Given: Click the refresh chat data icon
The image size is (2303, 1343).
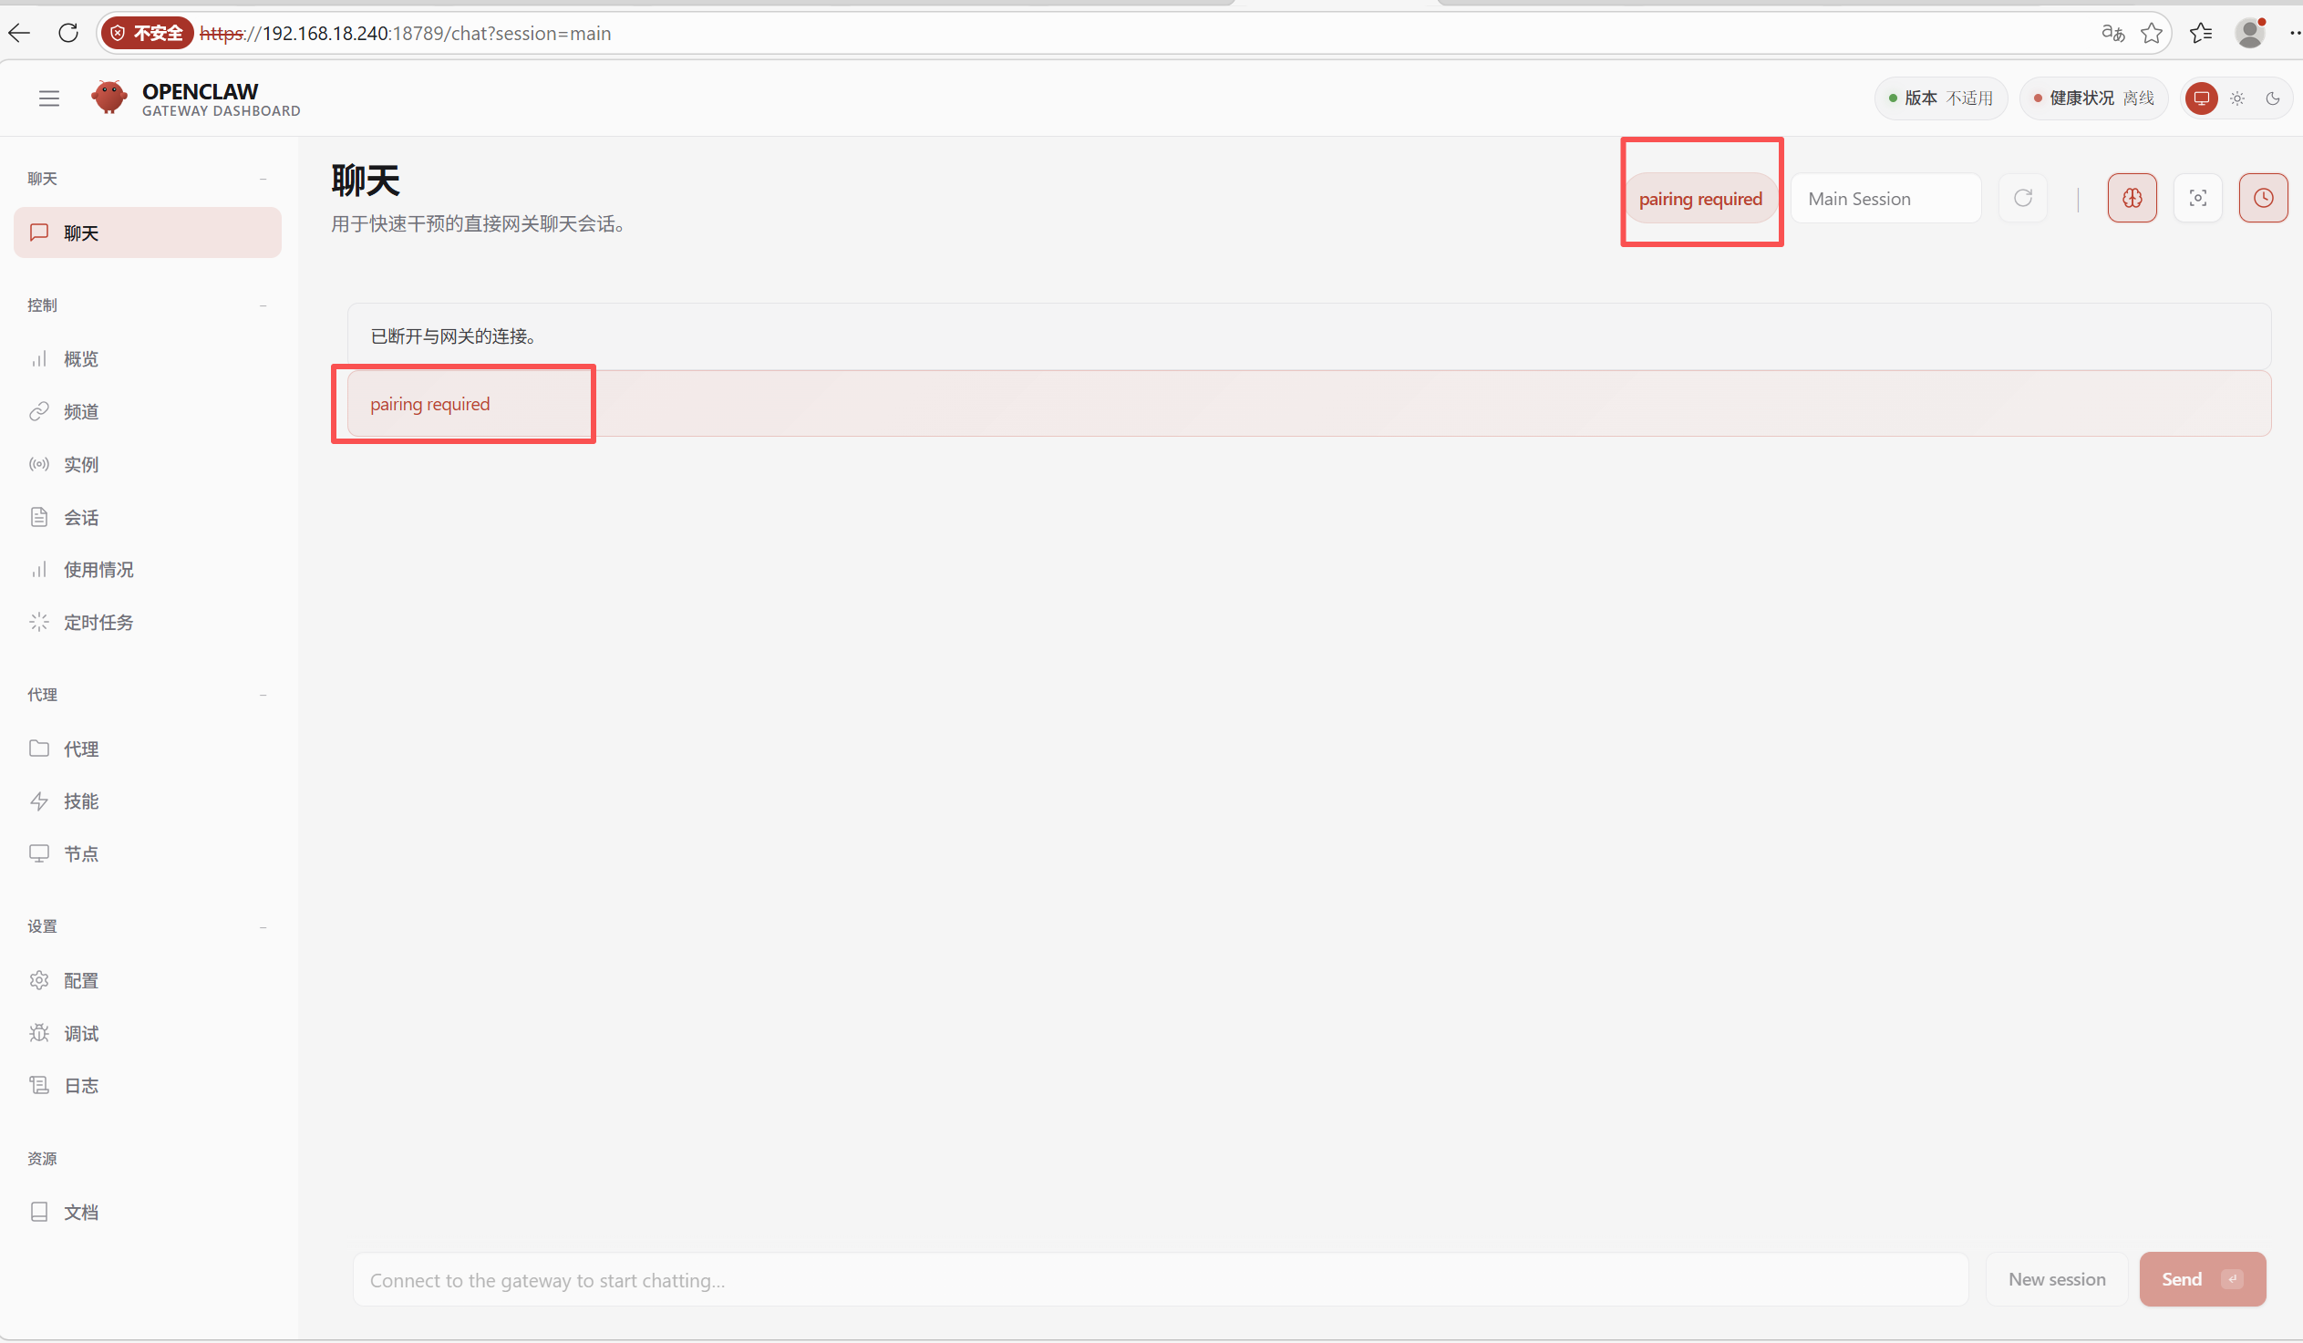Looking at the screenshot, I should point(2022,198).
